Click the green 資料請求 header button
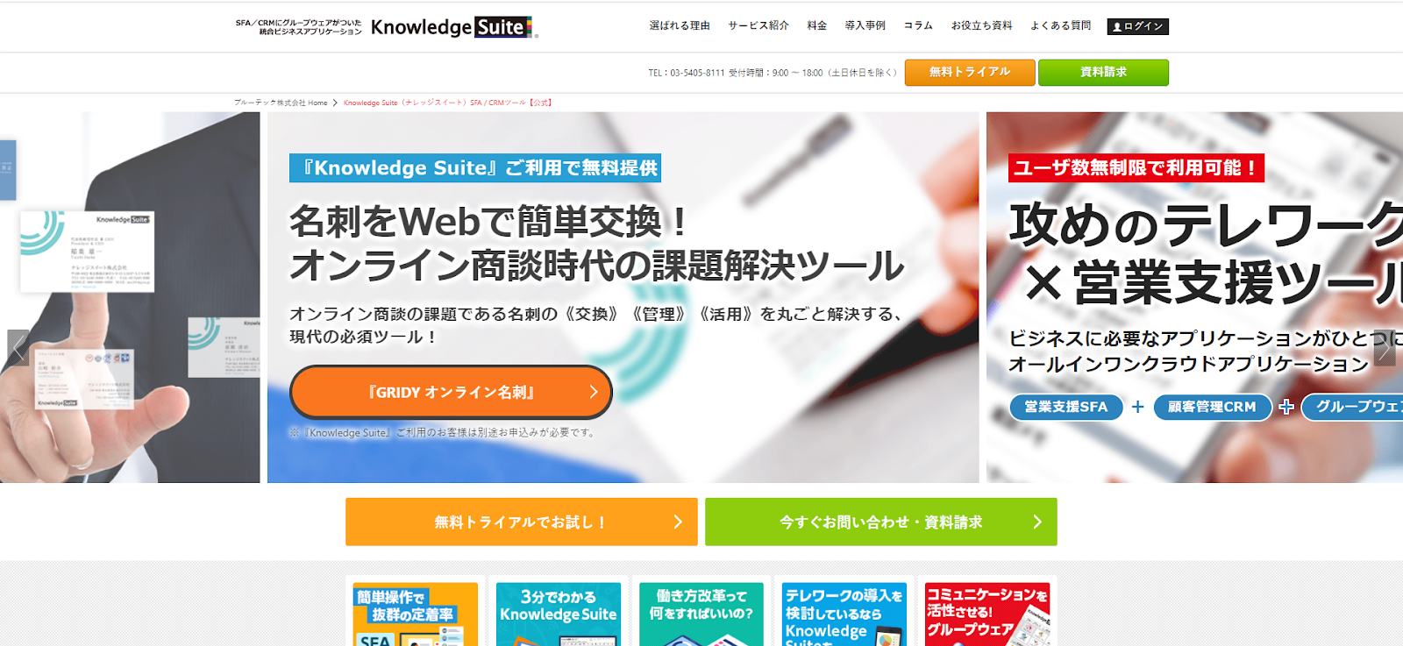1403x646 pixels. (x=1103, y=72)
